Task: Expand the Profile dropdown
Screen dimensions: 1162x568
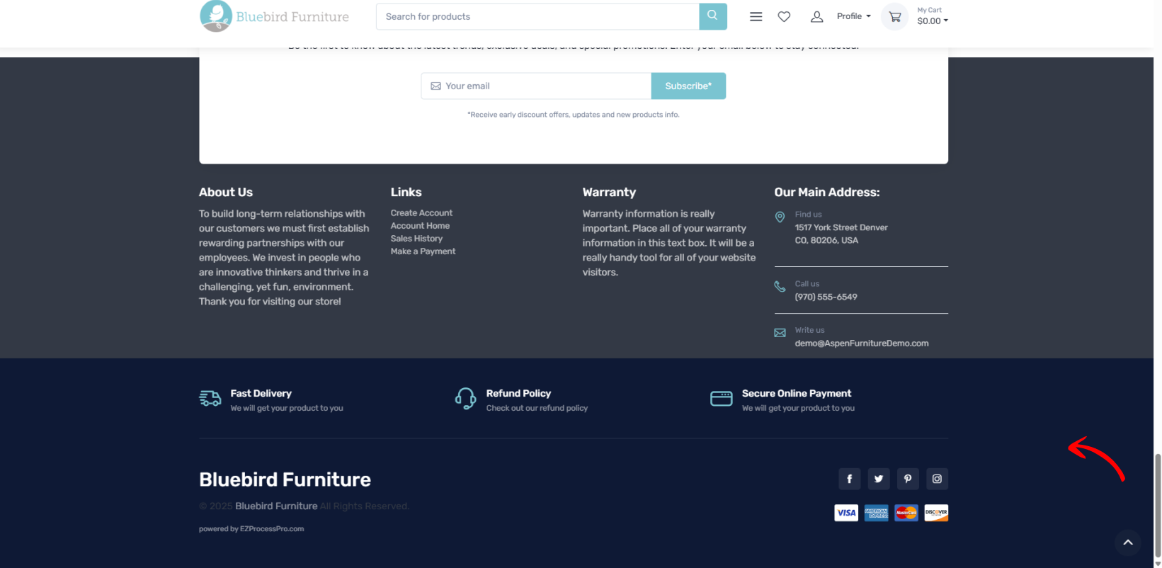Action: pos(853,16)
